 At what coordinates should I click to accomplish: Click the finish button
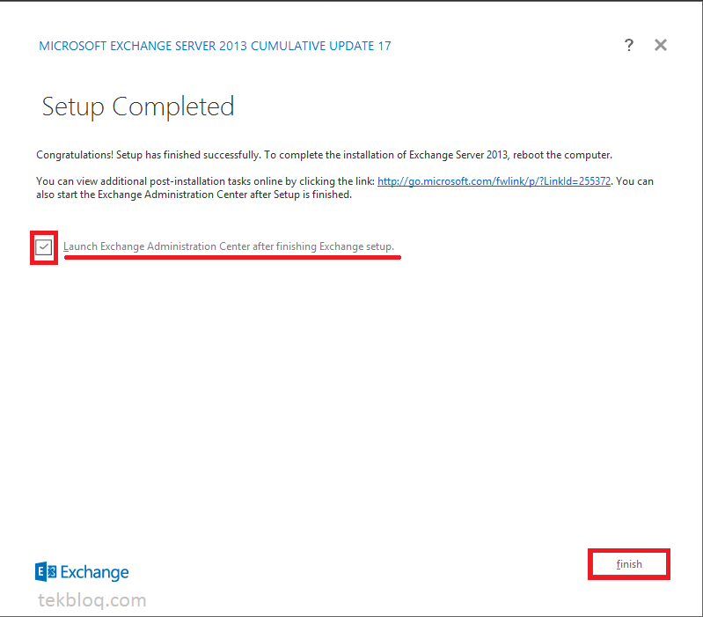pos(628,564)
